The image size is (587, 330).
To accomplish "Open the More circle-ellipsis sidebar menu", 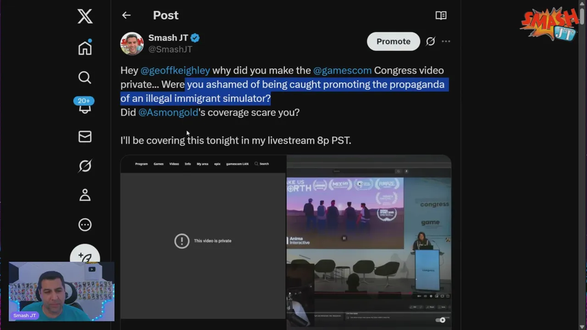I will (x=85, y=225).
